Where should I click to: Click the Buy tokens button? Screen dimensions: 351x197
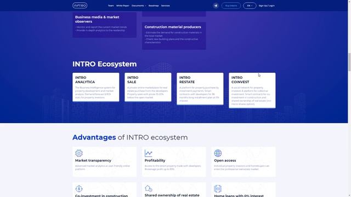coord(231,5)
